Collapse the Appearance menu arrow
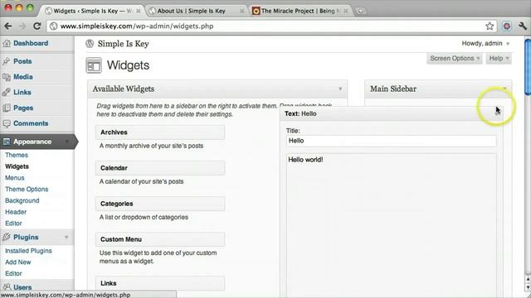The image size is (531, 298). tap(66, 142)
